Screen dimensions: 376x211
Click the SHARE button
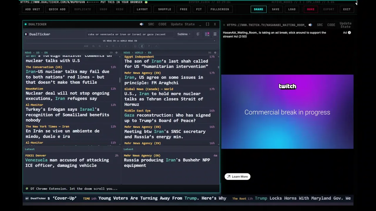pos(258,9)
